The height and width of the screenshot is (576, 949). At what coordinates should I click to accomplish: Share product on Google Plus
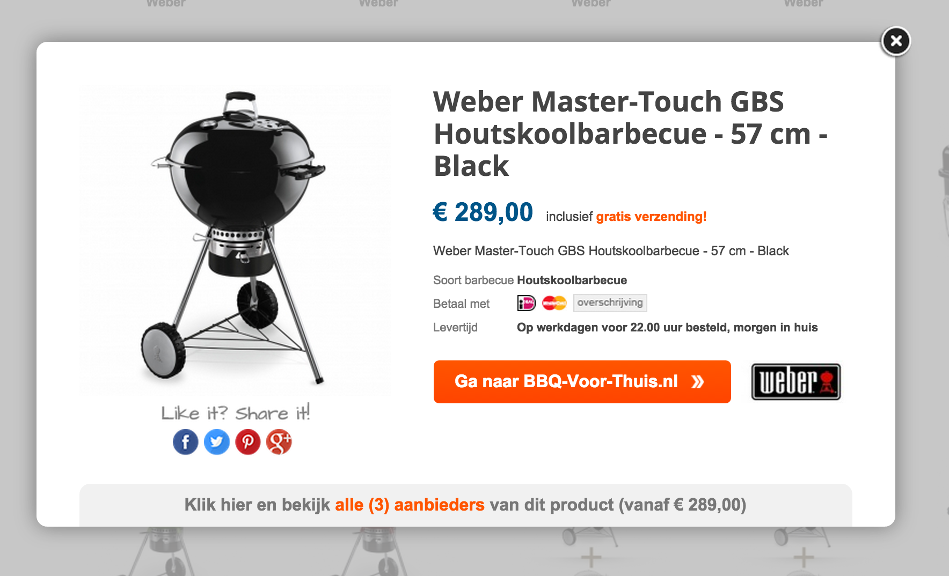(279, 442)
